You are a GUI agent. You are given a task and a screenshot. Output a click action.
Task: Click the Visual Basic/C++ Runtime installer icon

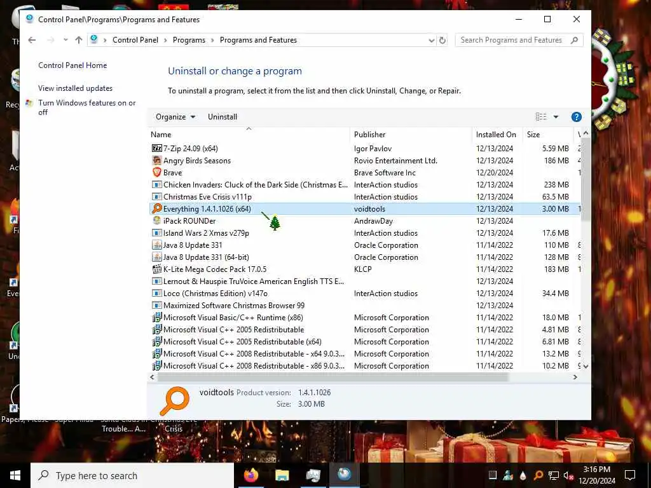click(x=156, y=318)
